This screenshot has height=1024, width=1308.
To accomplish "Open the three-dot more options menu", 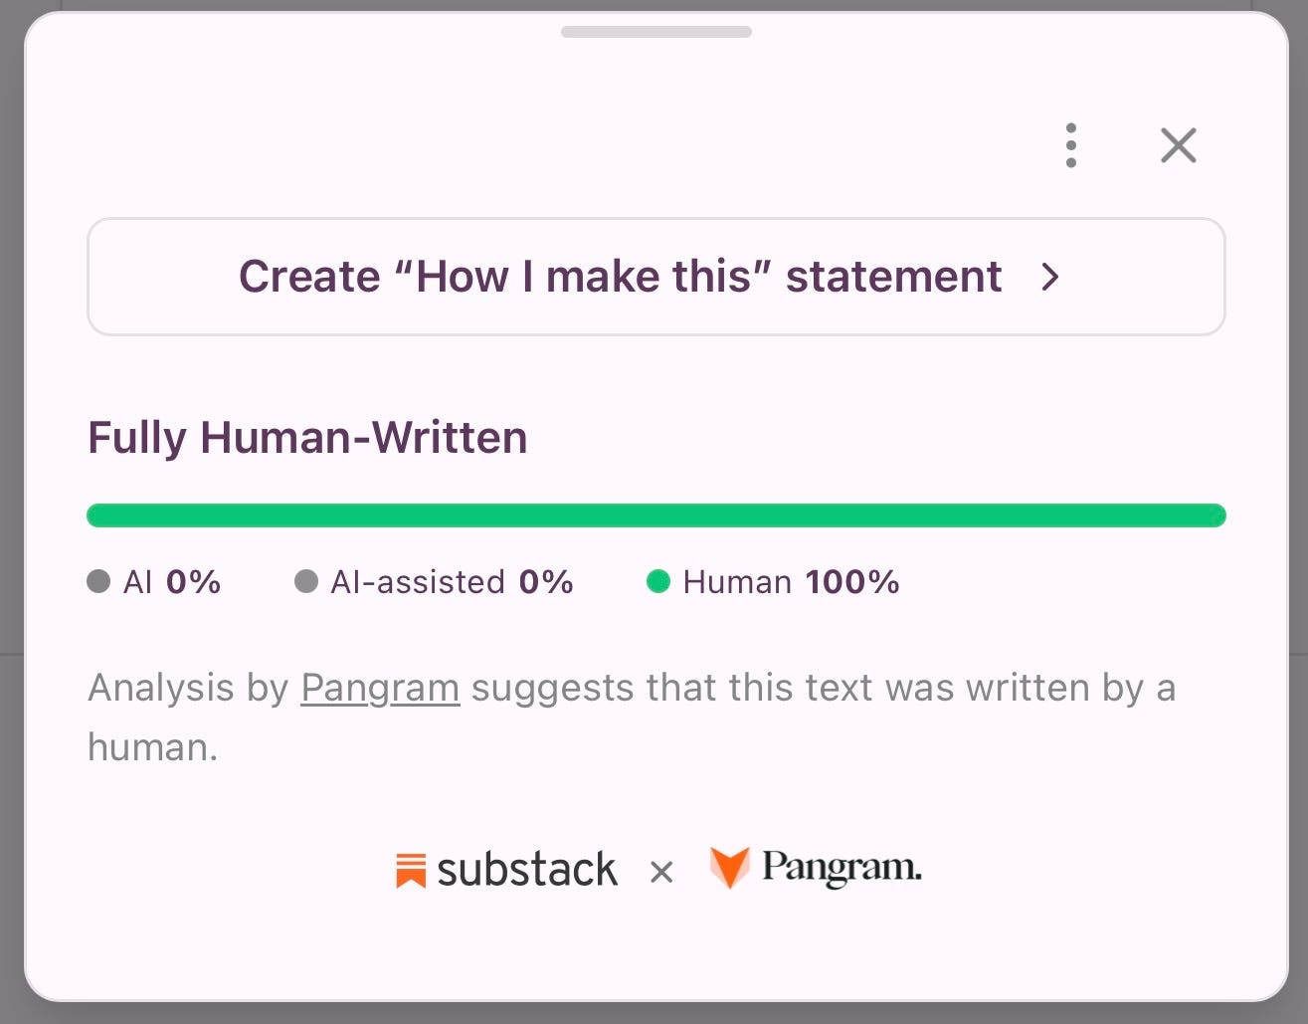I will [x=1070, y=145].
